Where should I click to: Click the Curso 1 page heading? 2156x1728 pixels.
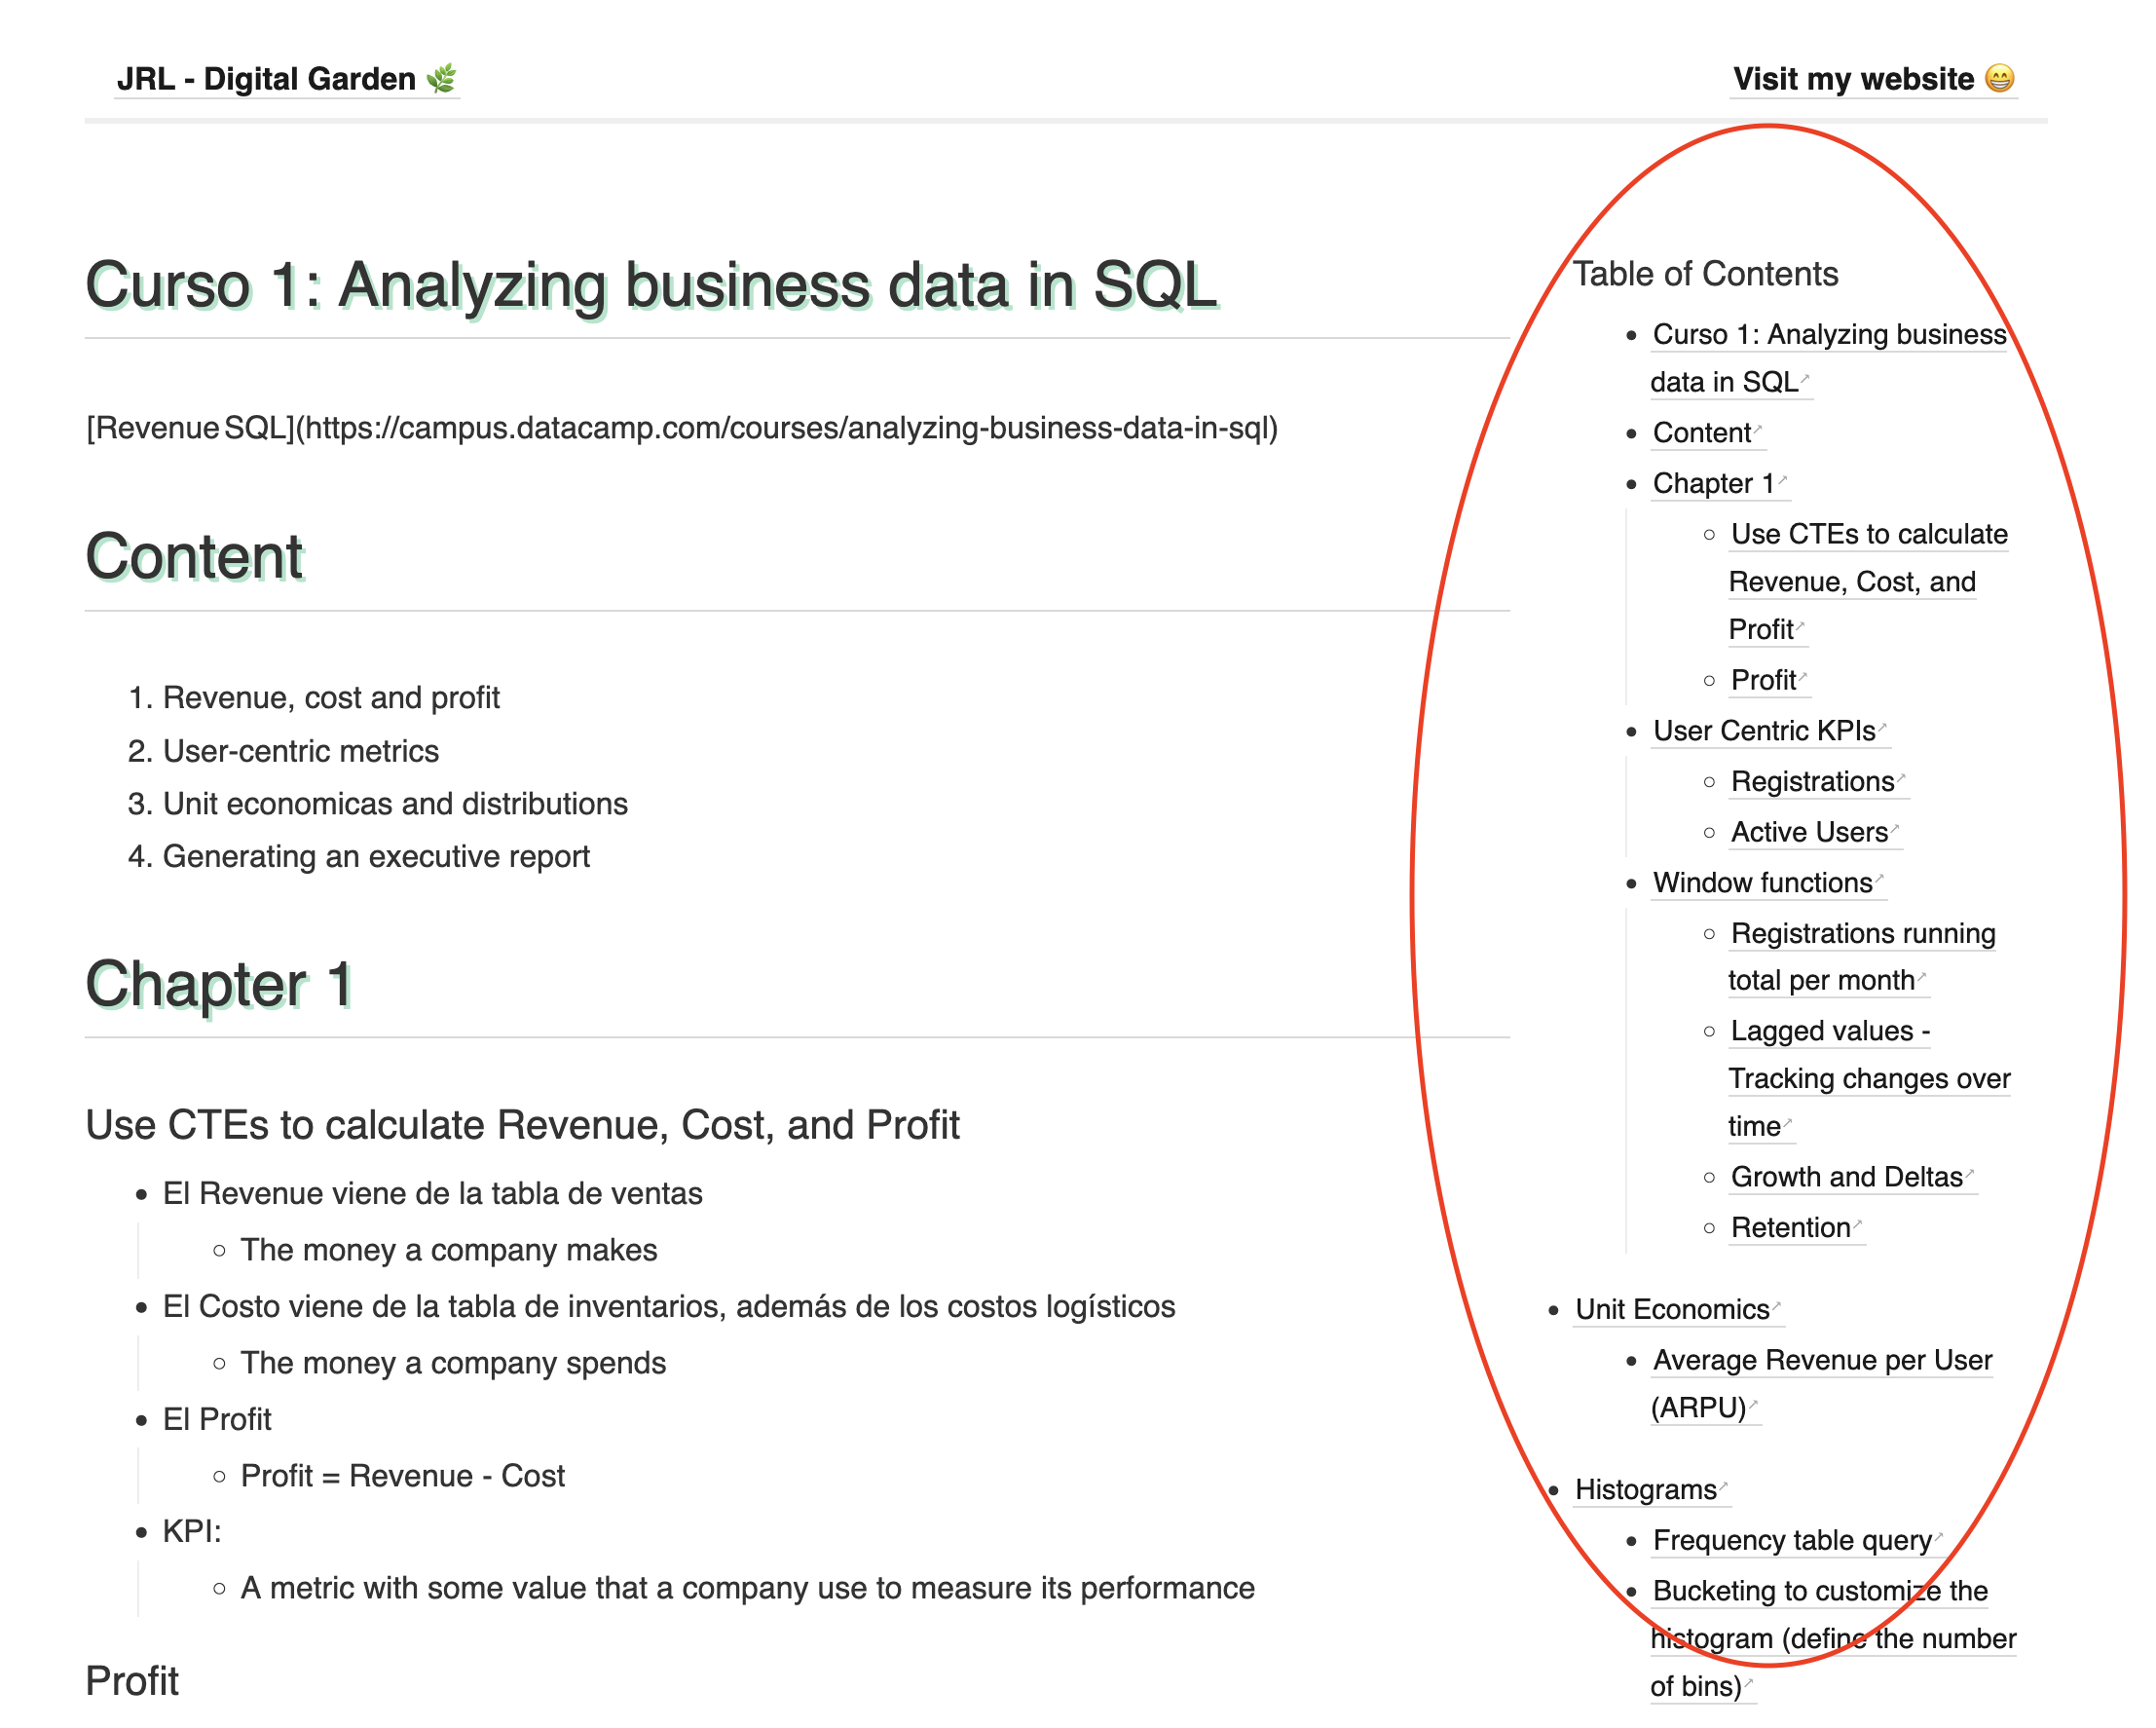651,286
